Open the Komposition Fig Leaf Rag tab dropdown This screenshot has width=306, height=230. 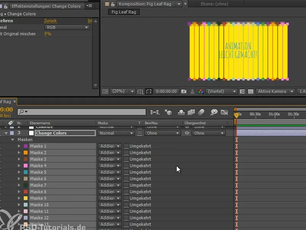179,4
